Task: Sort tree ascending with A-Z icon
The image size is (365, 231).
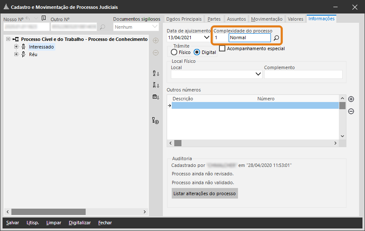Action: pyautogui.click(x=156, y=73)
